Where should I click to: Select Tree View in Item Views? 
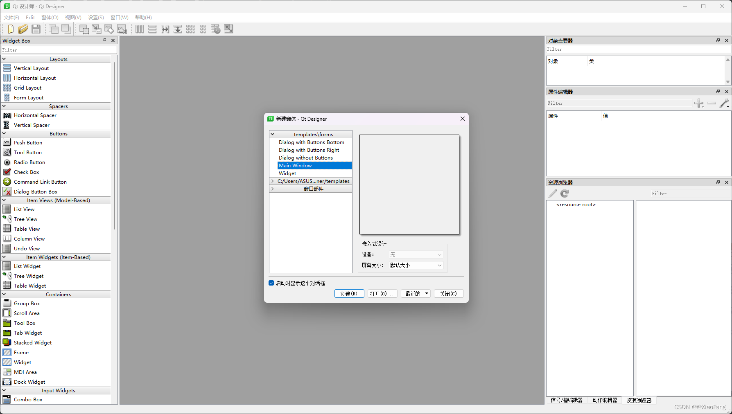(x=25, y=219)
